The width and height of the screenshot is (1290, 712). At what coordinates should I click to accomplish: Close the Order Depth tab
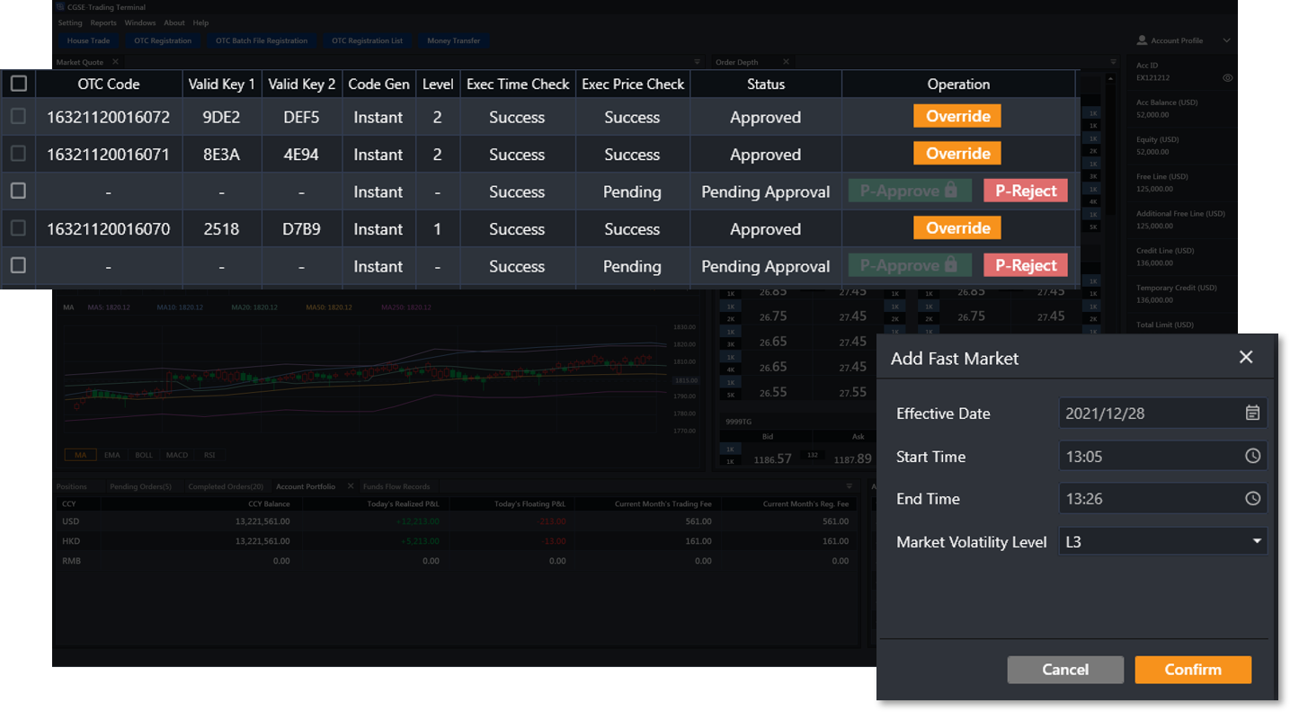coord(786,62)
